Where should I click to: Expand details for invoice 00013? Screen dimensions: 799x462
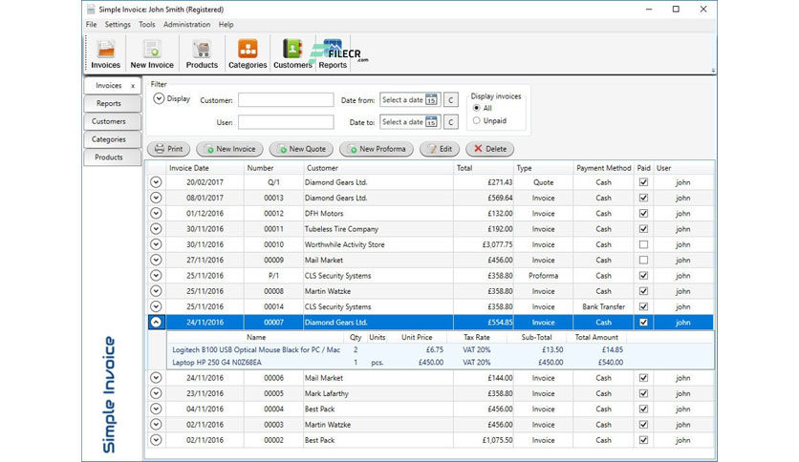pos(156,198)
